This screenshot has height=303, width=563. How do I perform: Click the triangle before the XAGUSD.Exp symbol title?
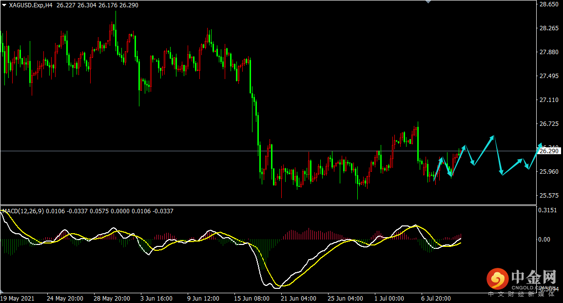point(4,4)
